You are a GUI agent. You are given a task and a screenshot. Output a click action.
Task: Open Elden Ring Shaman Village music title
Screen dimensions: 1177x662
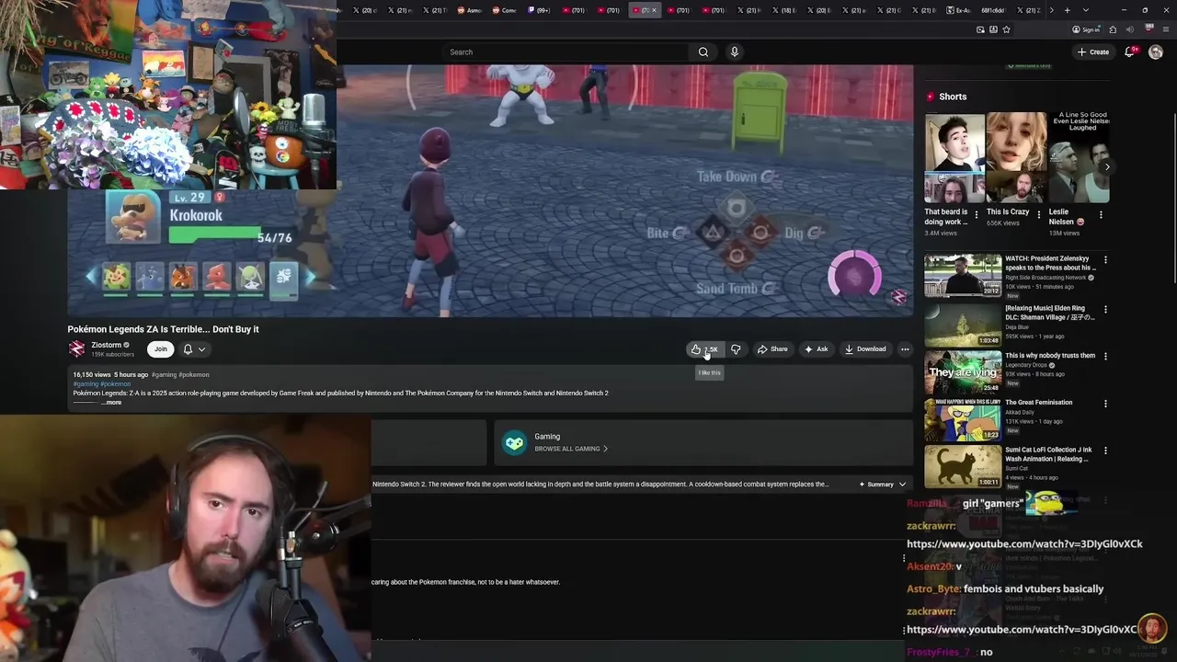click(1050, 313)
